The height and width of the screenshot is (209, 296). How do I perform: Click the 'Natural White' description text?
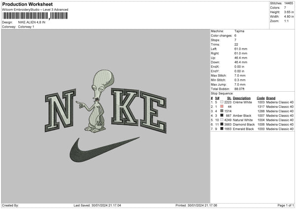[243, 120]
